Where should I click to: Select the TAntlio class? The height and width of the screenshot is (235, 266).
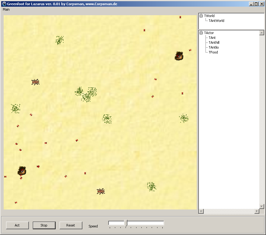(x=214, y=47)
